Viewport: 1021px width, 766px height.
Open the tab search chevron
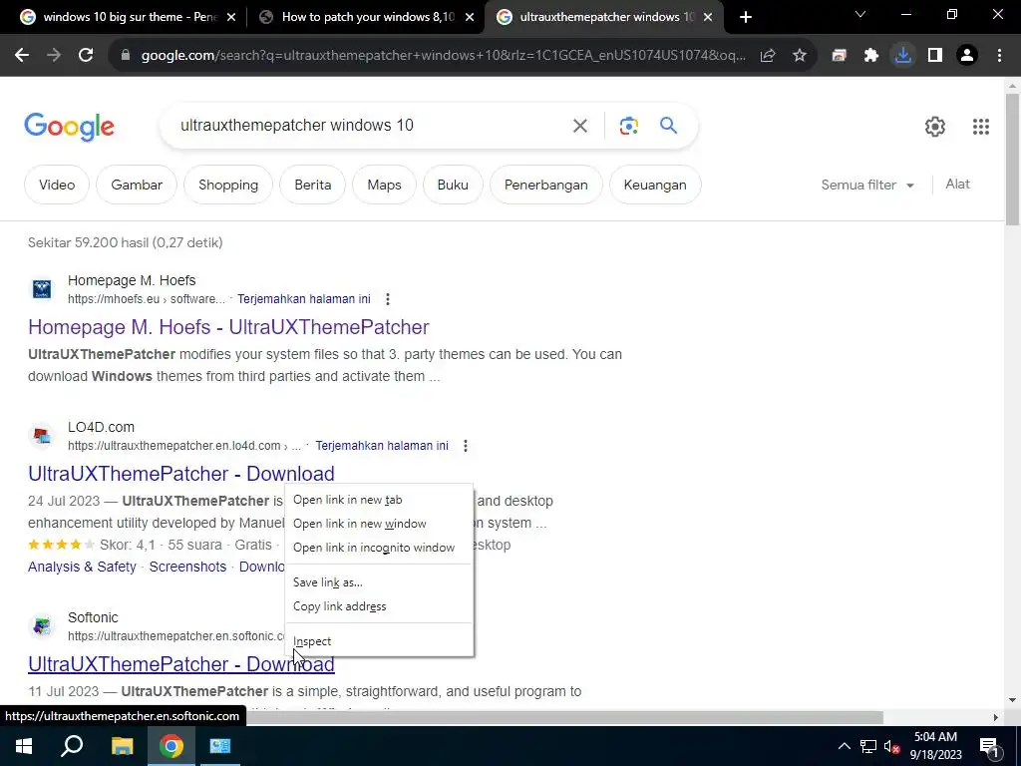[860, 14]
